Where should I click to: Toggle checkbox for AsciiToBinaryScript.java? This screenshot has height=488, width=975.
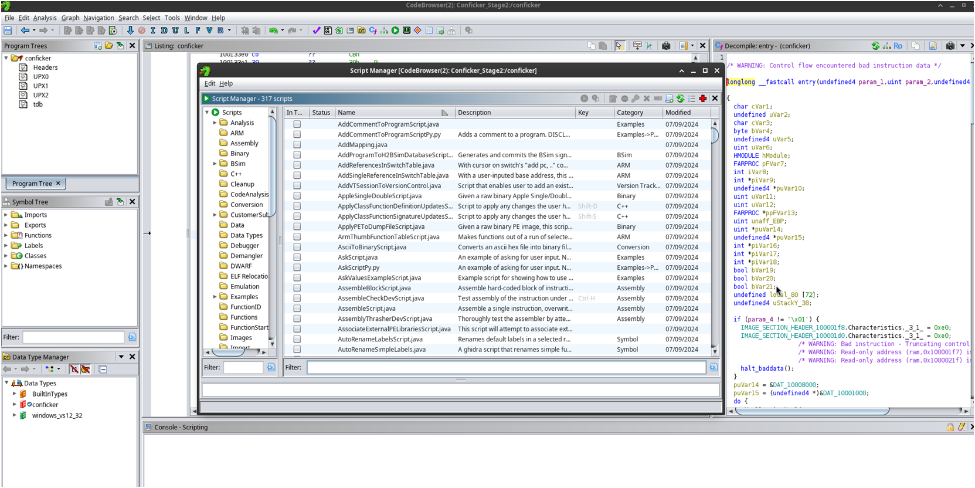297,247
